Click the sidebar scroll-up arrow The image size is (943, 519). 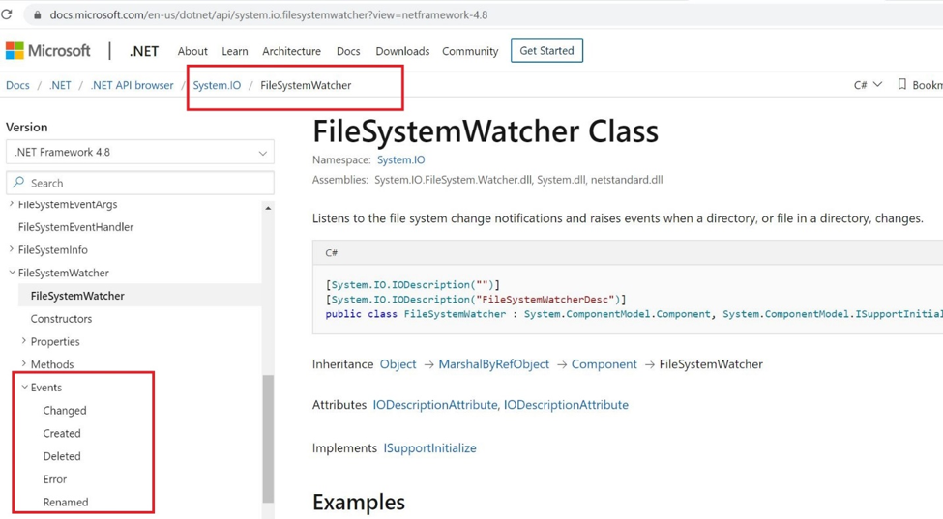[x=268, y=208]
